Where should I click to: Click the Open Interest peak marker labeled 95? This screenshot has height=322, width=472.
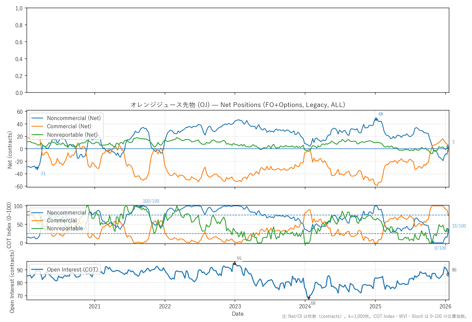[235, 263]
